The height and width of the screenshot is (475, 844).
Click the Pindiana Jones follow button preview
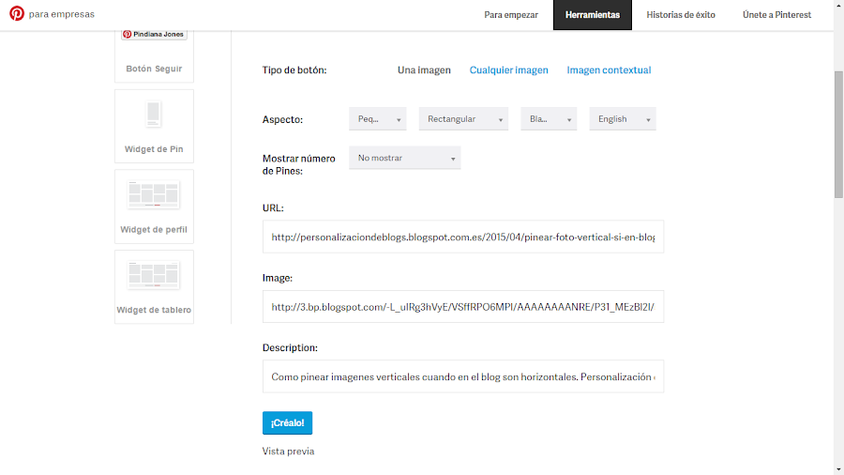click(x=154, y=34)
